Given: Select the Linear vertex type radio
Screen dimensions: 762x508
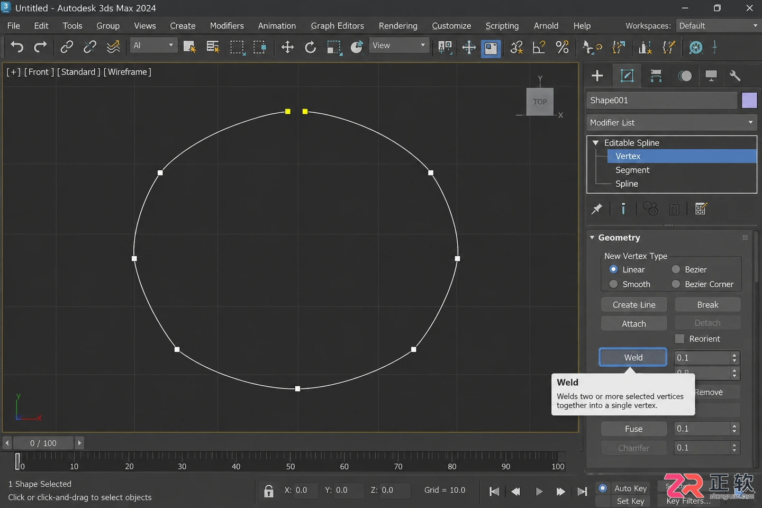Looking at the screenshot, I should 613,269.
